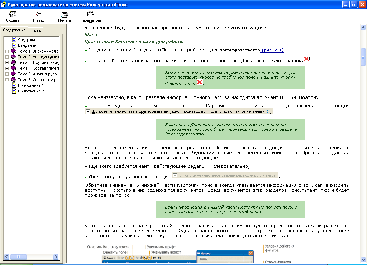Click the orange close button in Номер figure
367x265 pixels.
[x=251, y=253]
